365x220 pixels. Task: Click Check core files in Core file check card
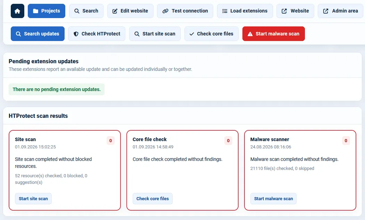(x=152, y=198)
